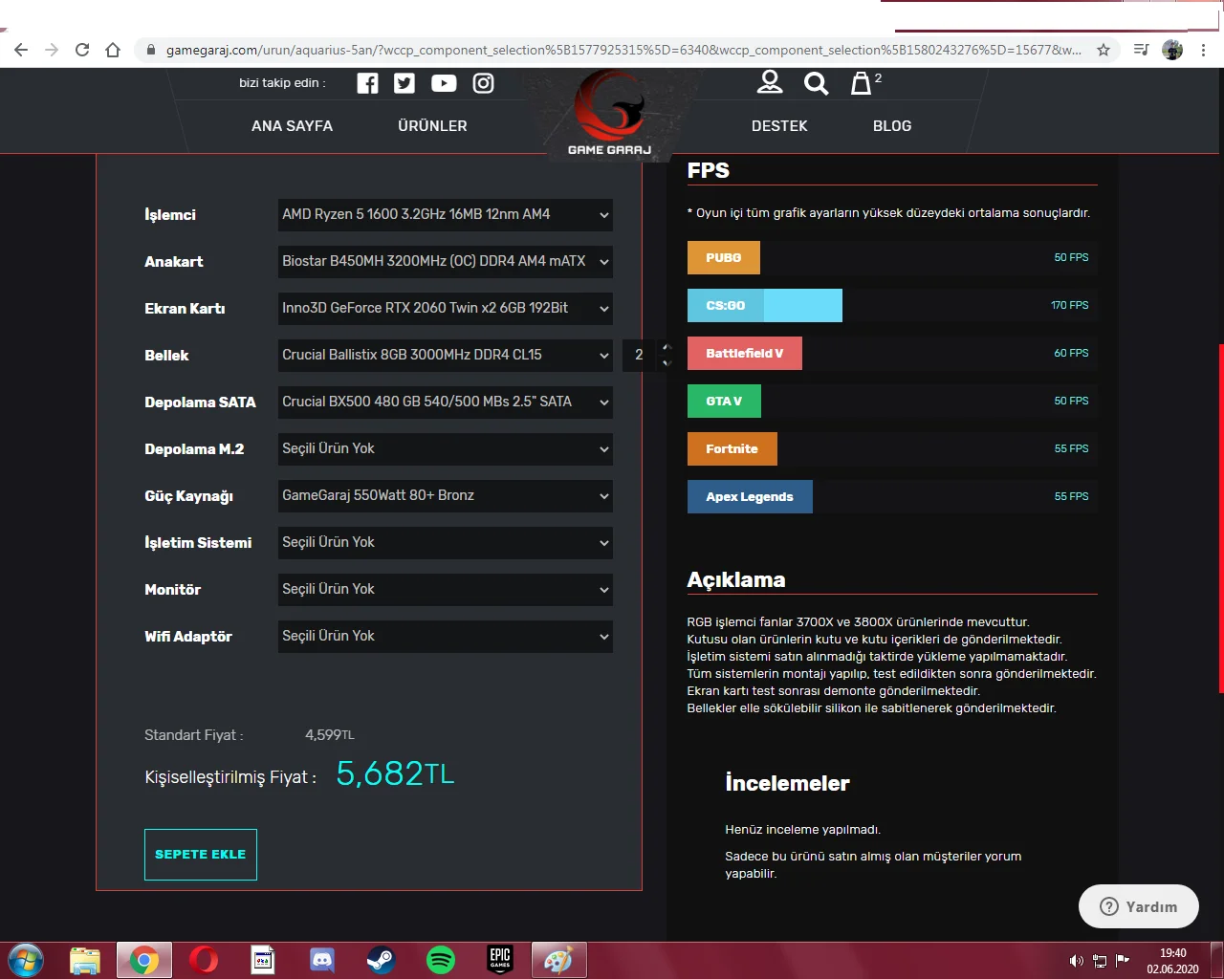
Task: Launch File Explorer from the taskbar
Action: pos(85,960)
